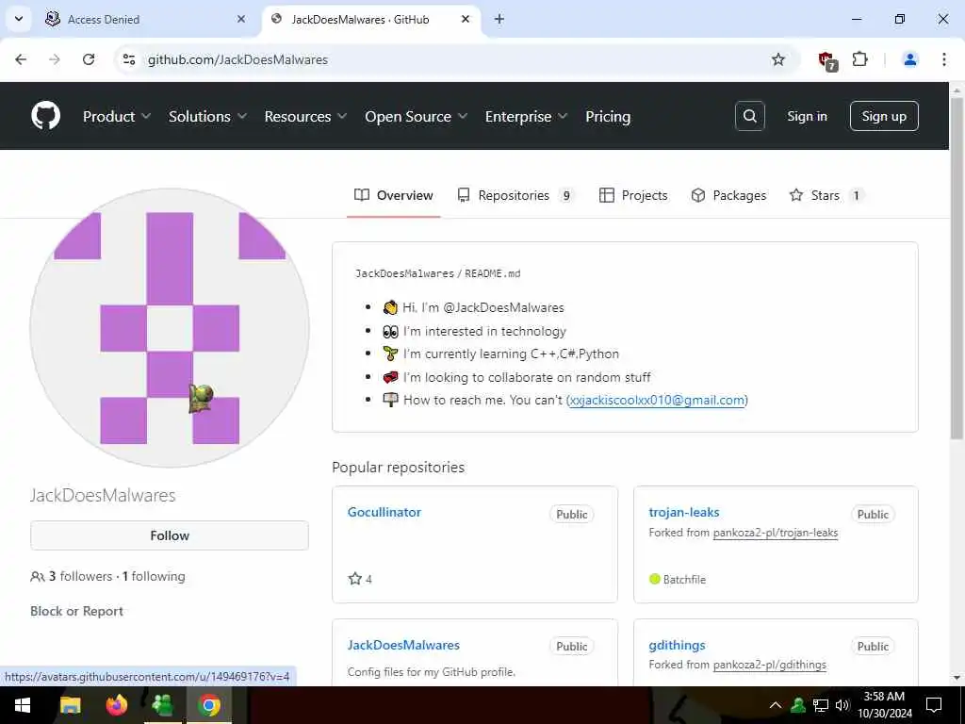Launch Firefox from the taskbar
965x724 pixels.
click(x=116, y=705)
